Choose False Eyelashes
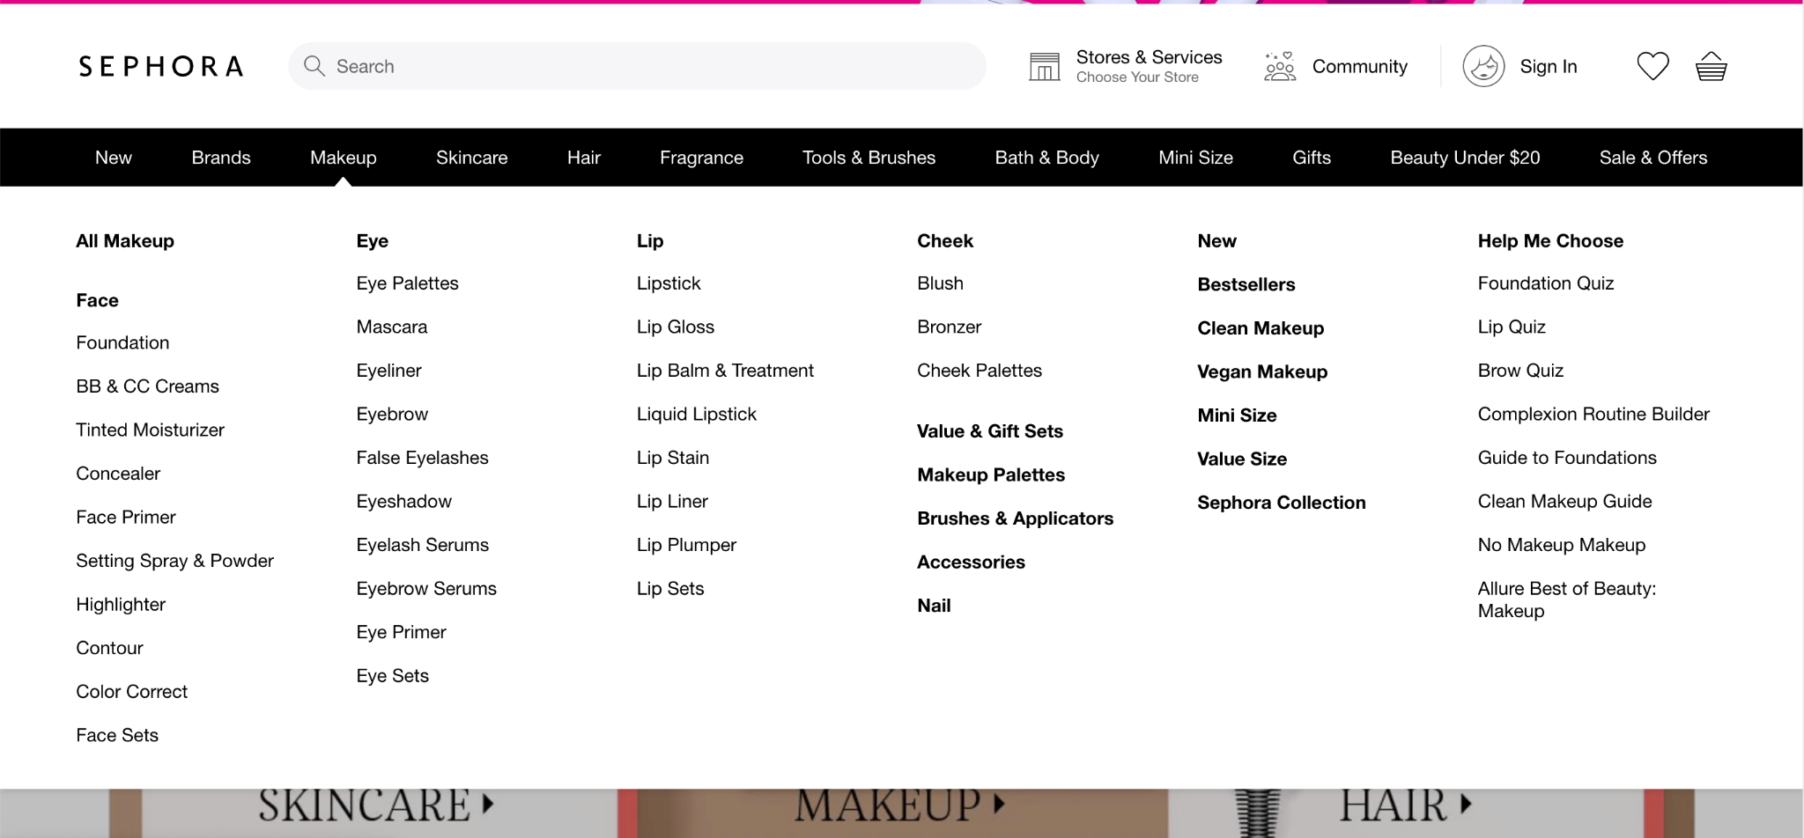This screenshot has width=1804, height=838. [422, 458]
